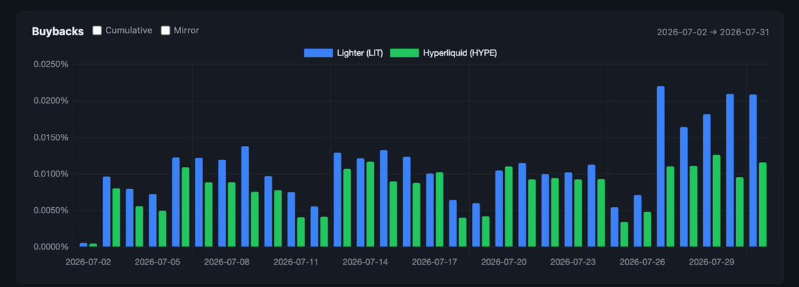The height and width of the screenshot is (287, 799).
Task: Select the green Hyperliquid bar above 2026-07-20
Action: (x=508, y=206)
